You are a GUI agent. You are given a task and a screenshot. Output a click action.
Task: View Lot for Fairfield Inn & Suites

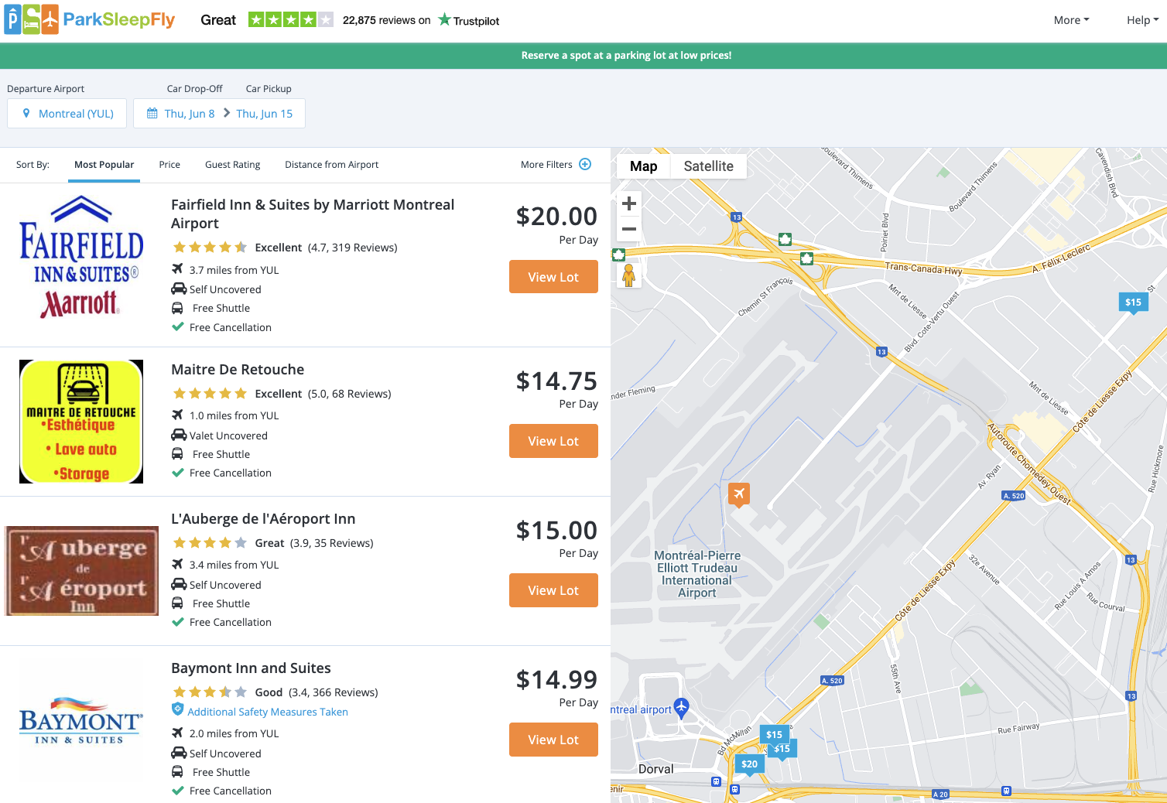[x=553, y=277]
